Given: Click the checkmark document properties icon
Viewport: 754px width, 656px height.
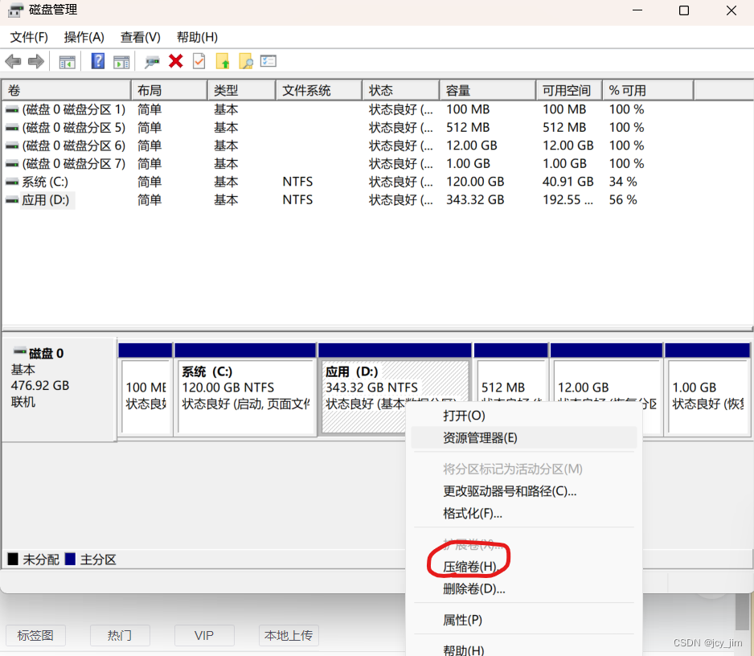Looking at the screenshot, I should click(199, 61).
